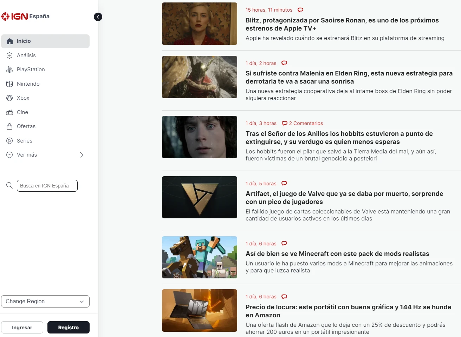Go to the PlayStation section
Screen dimensions: 461x337
pos(31,70)
